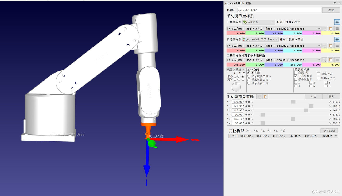The height and width of the screenshot is (196, 342).
Task: Open the episode1 0307 Base reference dropdown
Action: coord(260,39)
